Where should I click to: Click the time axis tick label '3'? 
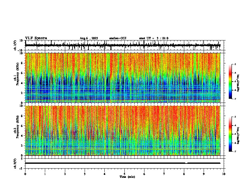click(85, 174)
